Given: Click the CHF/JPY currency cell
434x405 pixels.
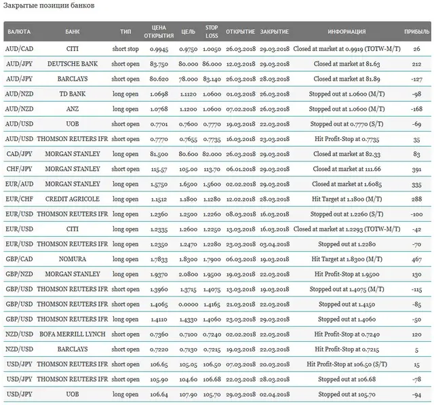Looking at the screenshot, I should 19,169.
